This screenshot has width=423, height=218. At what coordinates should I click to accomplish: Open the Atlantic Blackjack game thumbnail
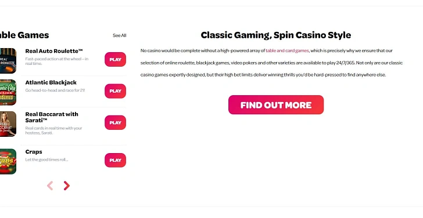[x=8, y=92]
